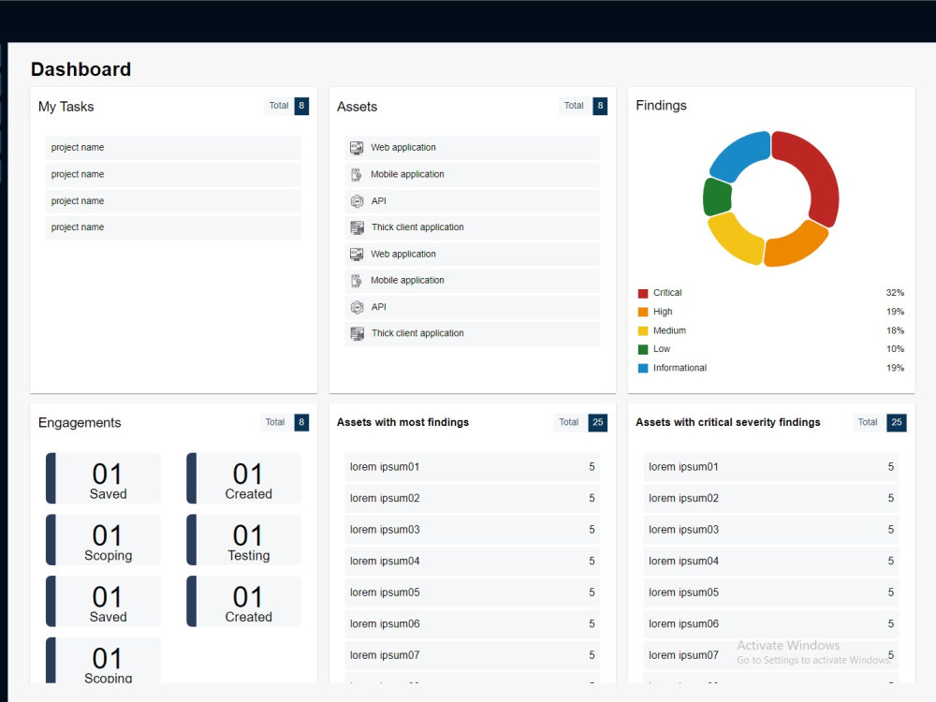Click the Engagements Total 8 badge
936x702 pixels.
[285, 422]
